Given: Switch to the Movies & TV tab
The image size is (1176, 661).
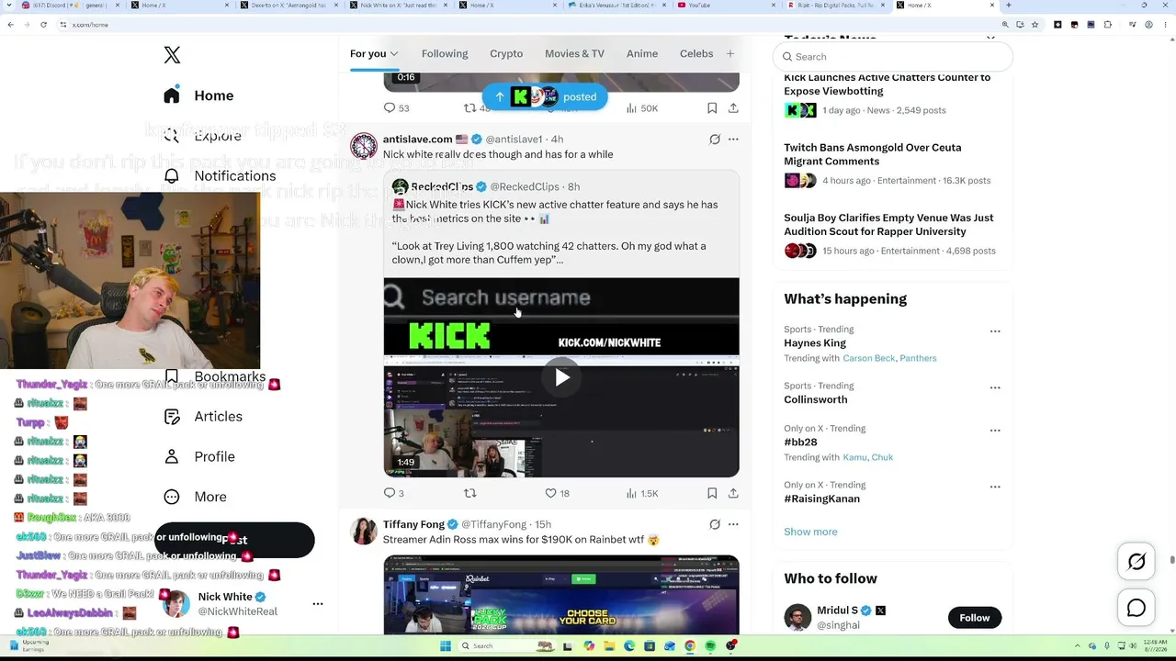Looking at the screenshot, I should (x=574, y=54).
